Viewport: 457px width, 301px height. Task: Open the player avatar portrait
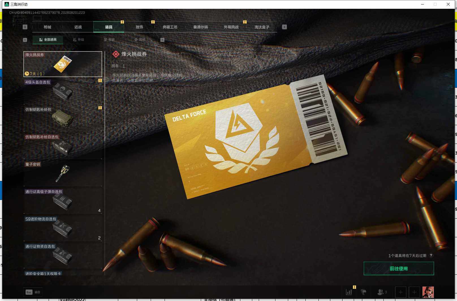click(x=428, y=292)
